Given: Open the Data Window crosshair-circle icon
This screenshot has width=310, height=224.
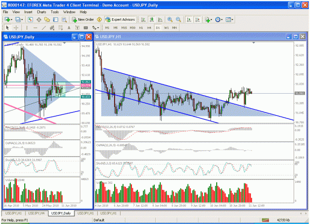Looking at the screenshot, I should pos(39,19).
